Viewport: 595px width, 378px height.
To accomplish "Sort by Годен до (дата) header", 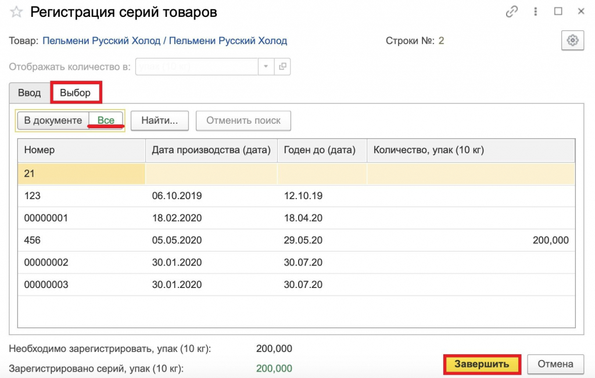I will pyautogui.click(x=322, y=150).
